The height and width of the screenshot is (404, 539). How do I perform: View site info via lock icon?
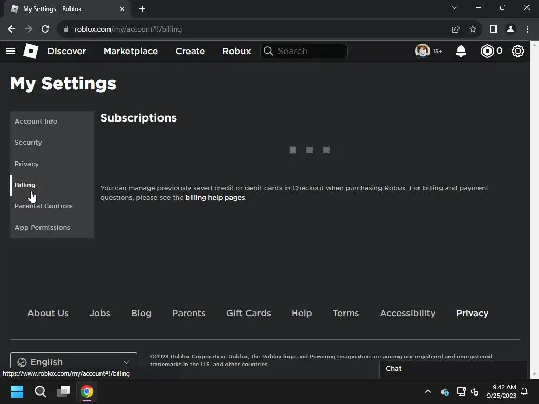coord(66,29)
